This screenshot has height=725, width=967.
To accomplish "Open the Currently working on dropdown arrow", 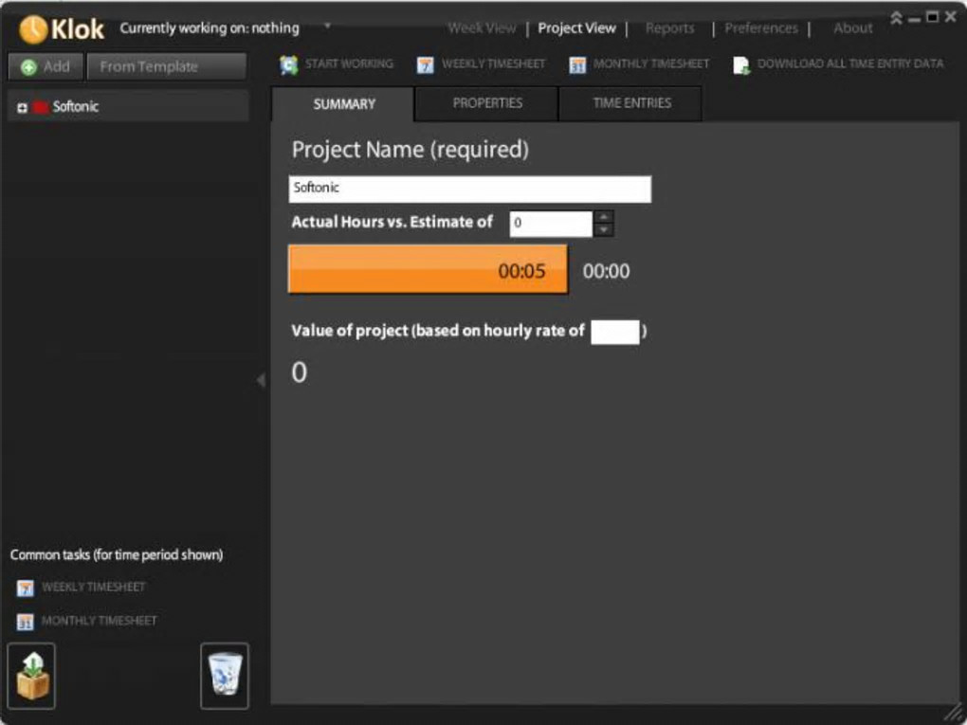I will click(x=327, y=26).
